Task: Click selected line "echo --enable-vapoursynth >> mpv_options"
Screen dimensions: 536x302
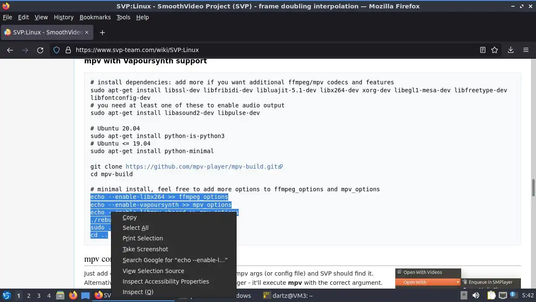Action: (x=161, y=205)
